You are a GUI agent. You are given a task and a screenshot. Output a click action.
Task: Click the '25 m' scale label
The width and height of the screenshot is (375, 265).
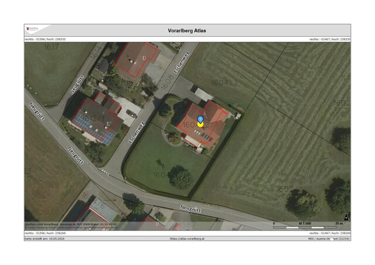[339, 223]
